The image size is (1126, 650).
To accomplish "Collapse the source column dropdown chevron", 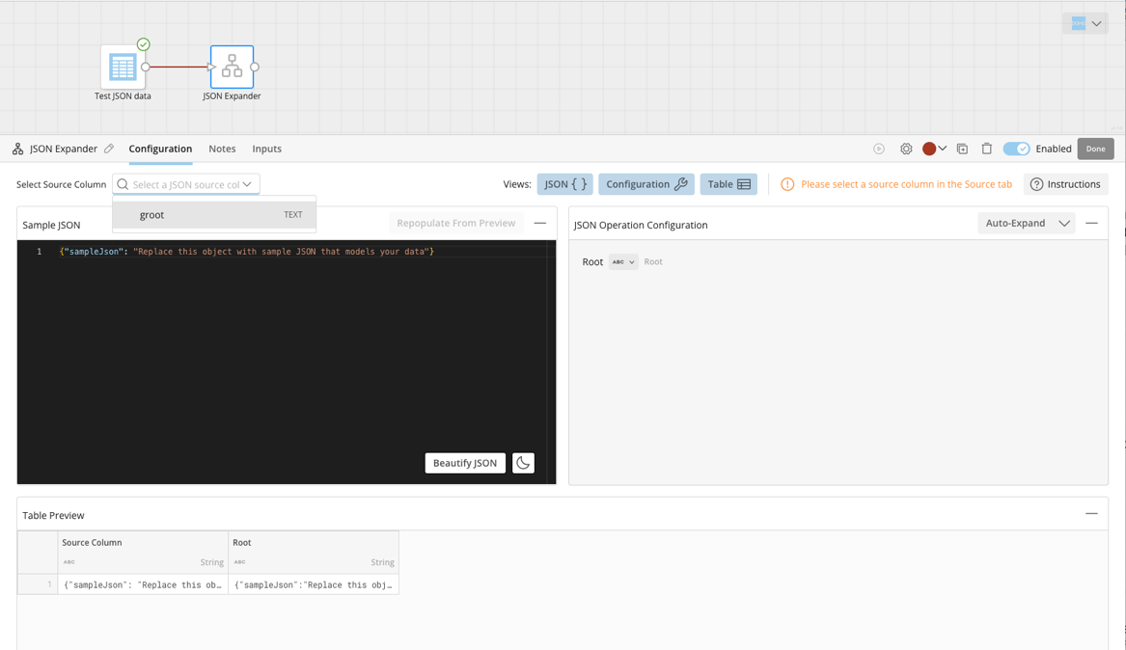I will click(x=247, y=184).
